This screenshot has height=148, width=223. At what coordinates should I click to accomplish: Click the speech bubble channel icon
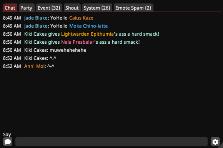[x=8, y=141]
